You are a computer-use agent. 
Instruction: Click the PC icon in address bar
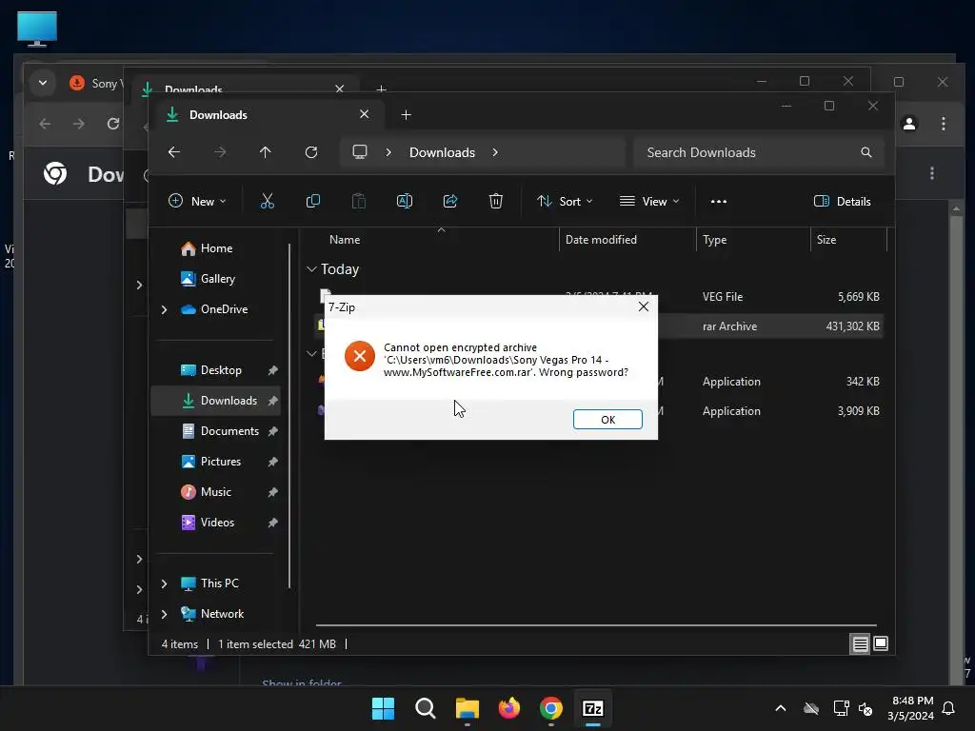click(x=360, y=152)
